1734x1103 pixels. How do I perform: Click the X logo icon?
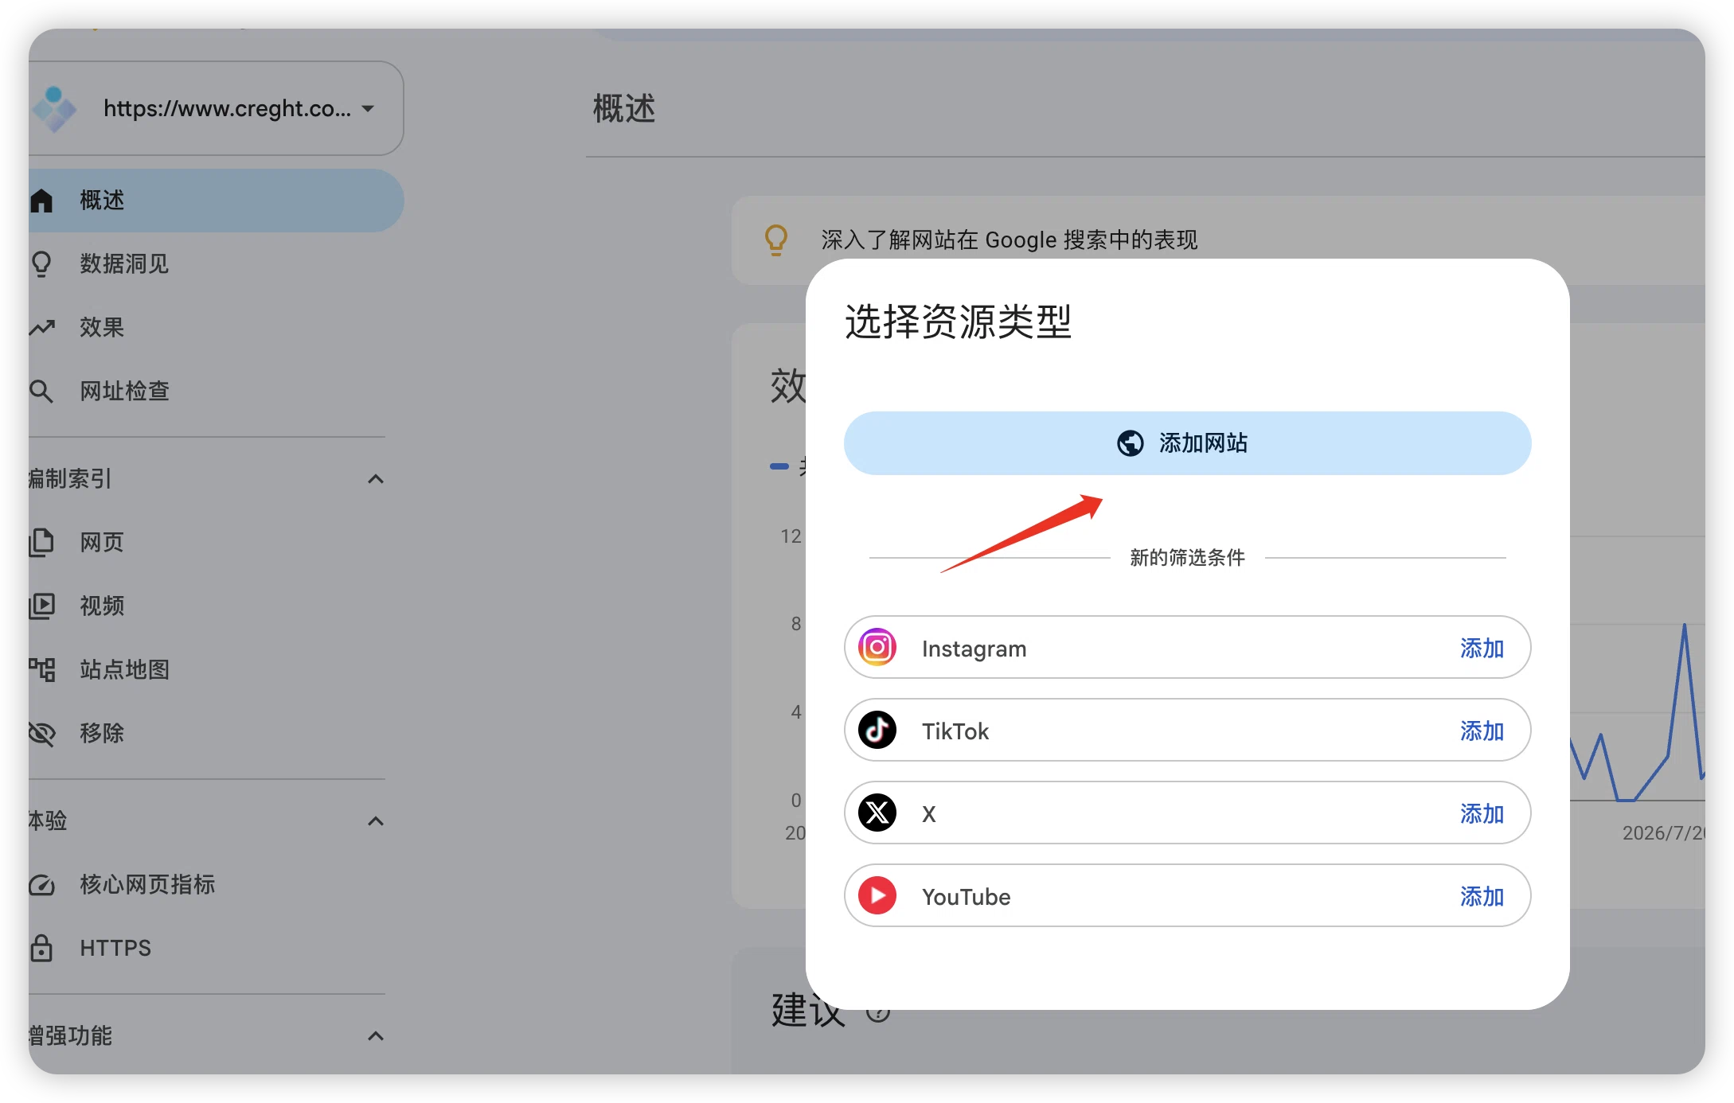(877, 813)
